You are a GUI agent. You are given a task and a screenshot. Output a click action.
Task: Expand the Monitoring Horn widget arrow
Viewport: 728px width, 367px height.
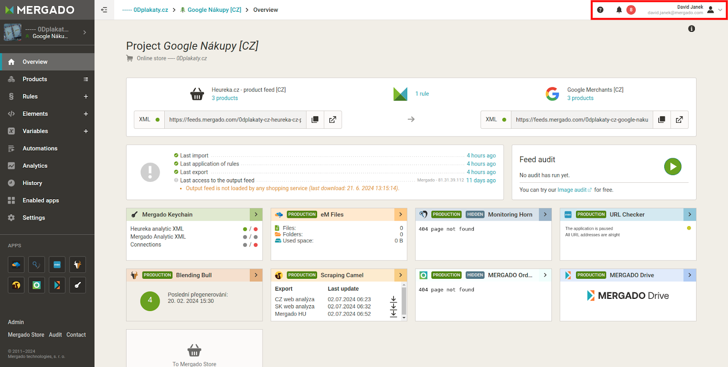pyautogui.click(x=545, y=215)
